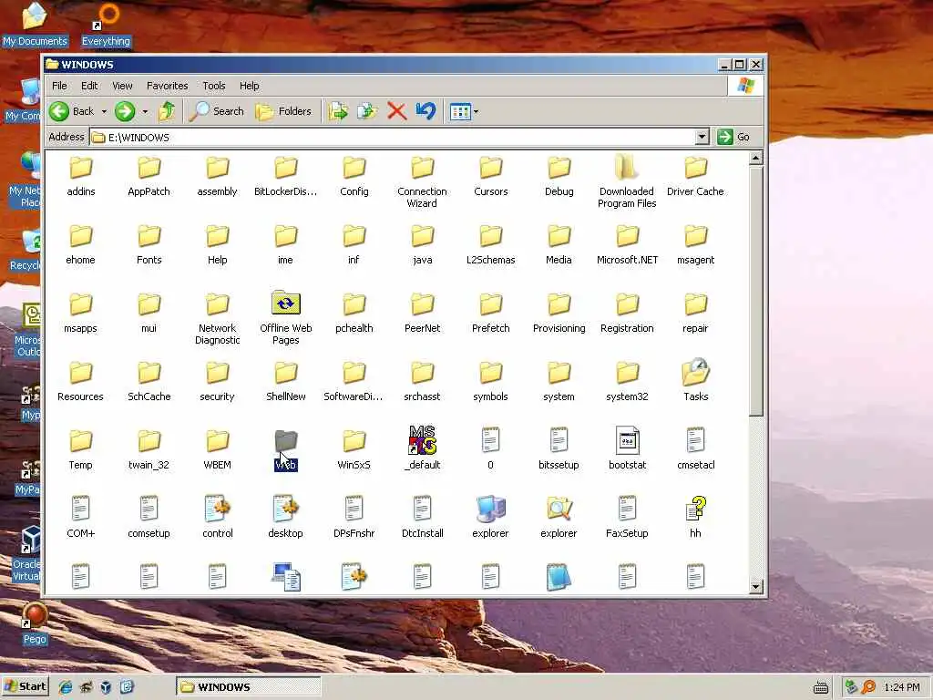Screen dimensions: 933x700
Task: Open the Help menu
Action: (x=250, y=86)
